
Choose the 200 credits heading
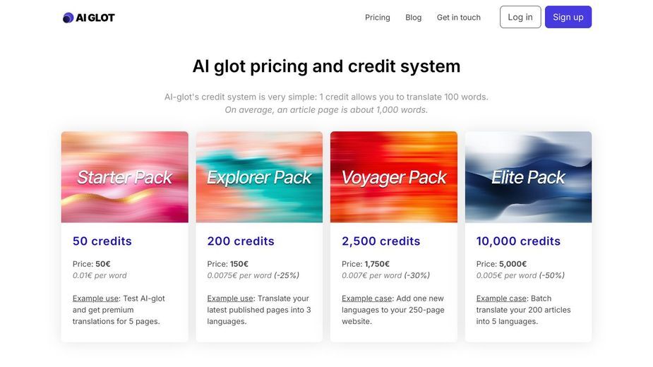point(241,241)
